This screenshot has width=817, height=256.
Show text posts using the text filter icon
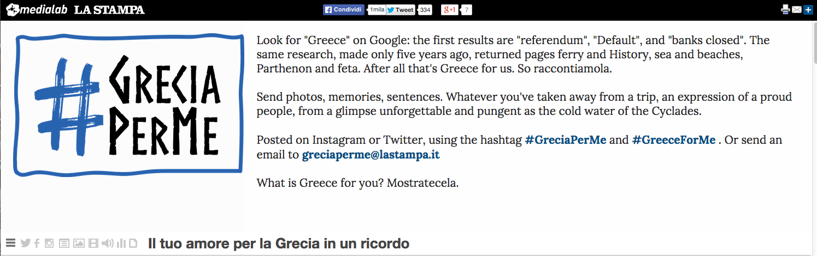(x=64, y=243)
